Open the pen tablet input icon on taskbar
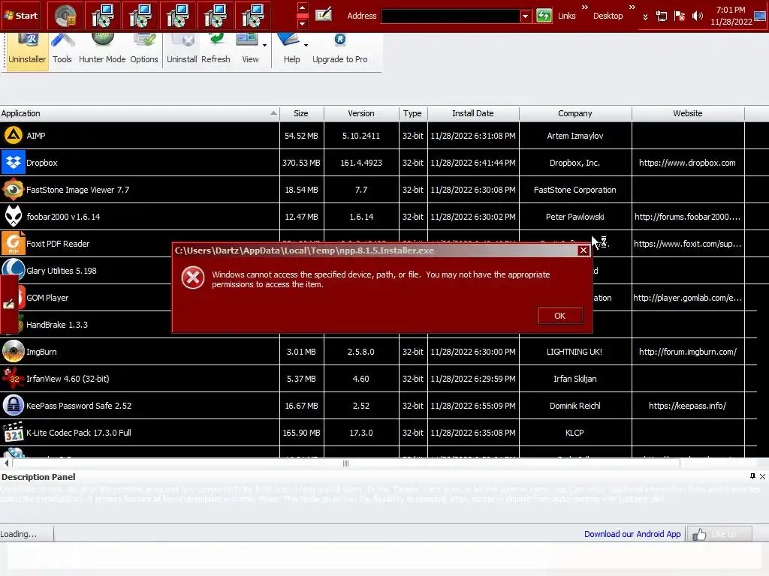This screenshot has height=576, width=769. (324, 15)
